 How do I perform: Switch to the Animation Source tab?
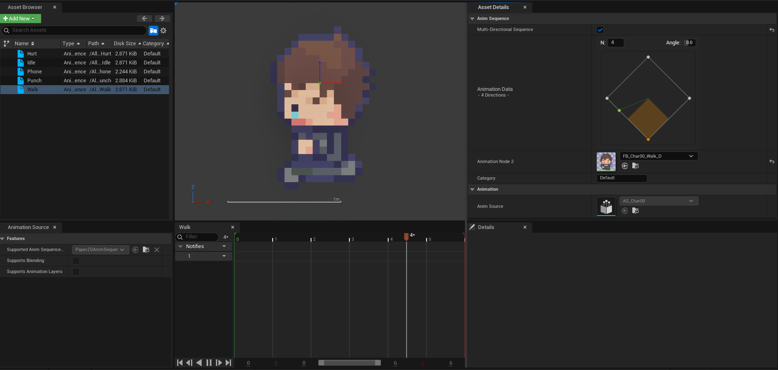[x=28, y=227]
